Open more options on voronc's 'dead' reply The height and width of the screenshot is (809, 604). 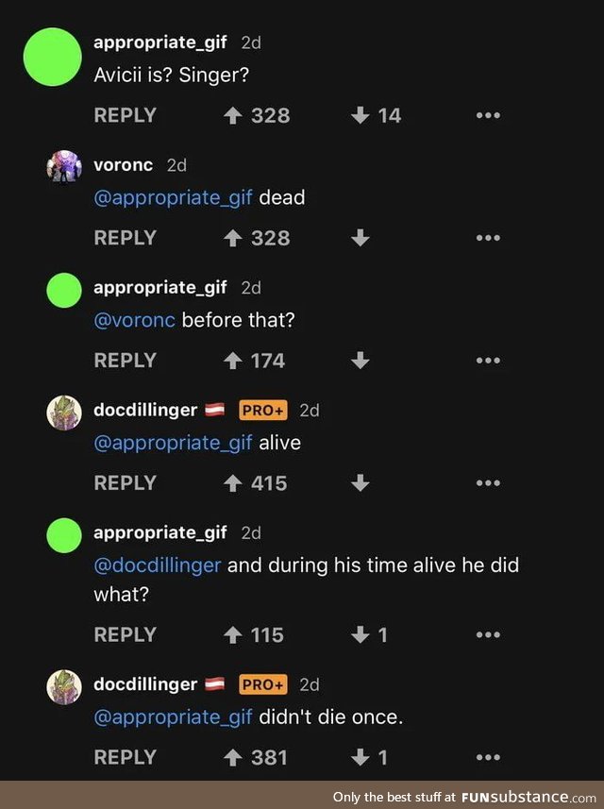pyautogui.click(x=487, y=238)
